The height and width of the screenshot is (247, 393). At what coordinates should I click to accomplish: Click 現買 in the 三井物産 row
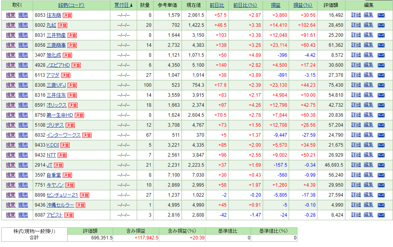tap(10, 35)
